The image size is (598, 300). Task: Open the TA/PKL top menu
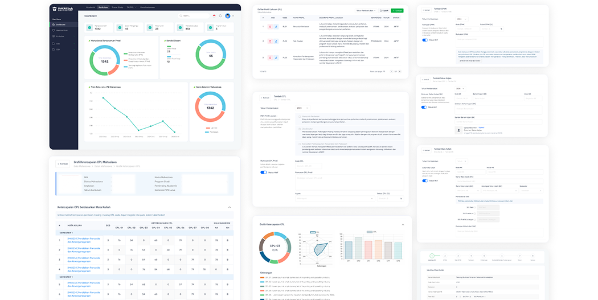click(130, 7)
